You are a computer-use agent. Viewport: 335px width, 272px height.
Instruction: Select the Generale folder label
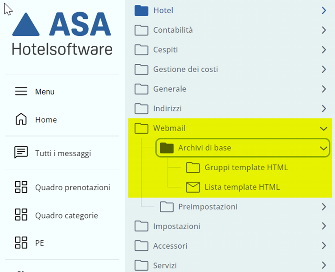pos(169,89)
